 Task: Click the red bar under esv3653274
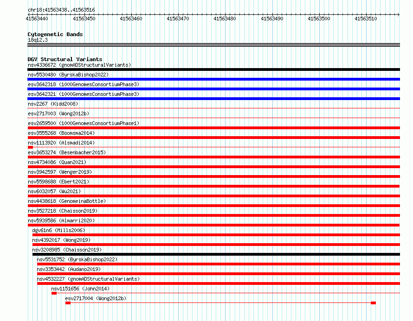(x=213, y=157)
